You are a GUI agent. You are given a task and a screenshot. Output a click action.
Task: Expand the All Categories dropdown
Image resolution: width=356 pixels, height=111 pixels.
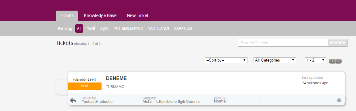pos(275,60)
